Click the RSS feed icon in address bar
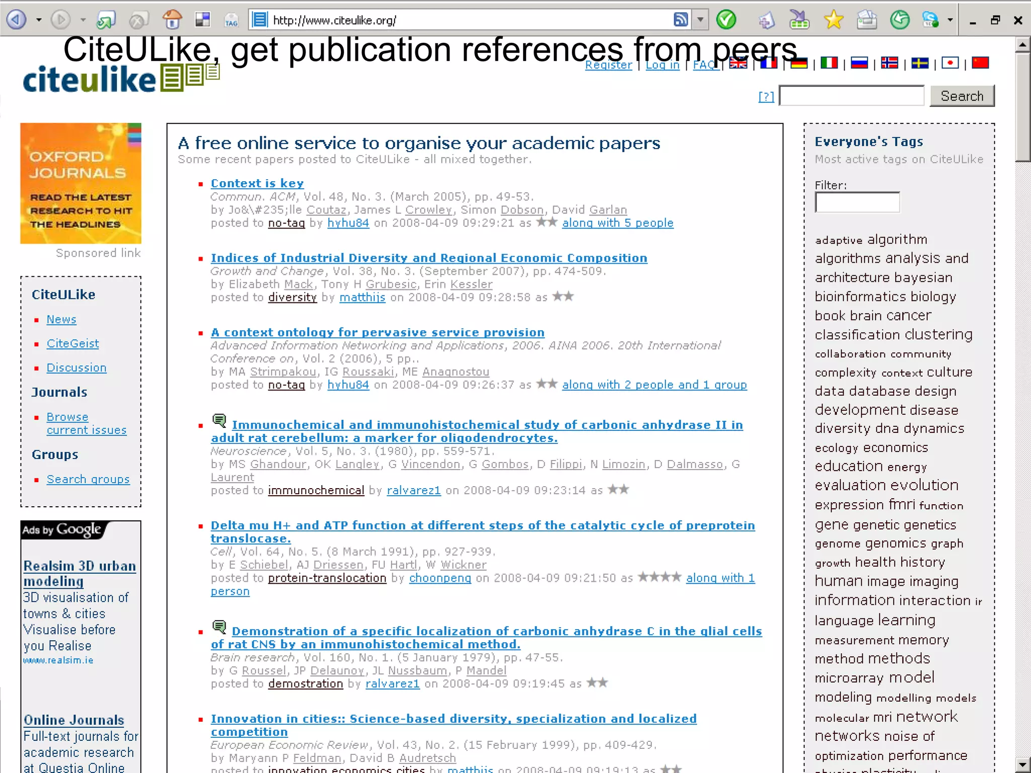Image resolution: width=1031 pixels, height=773 pixels. pos(681,20)
